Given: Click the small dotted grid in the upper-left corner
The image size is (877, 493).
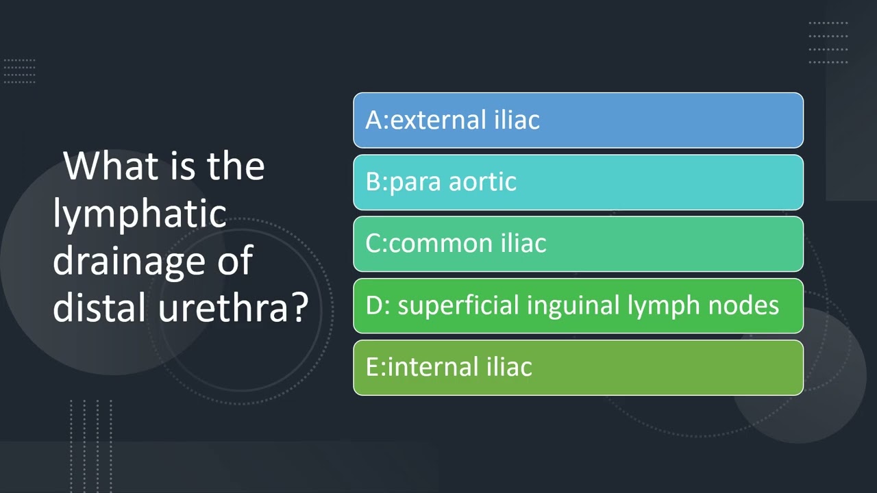Looking at the screenshot, I should tap(19, 71).
